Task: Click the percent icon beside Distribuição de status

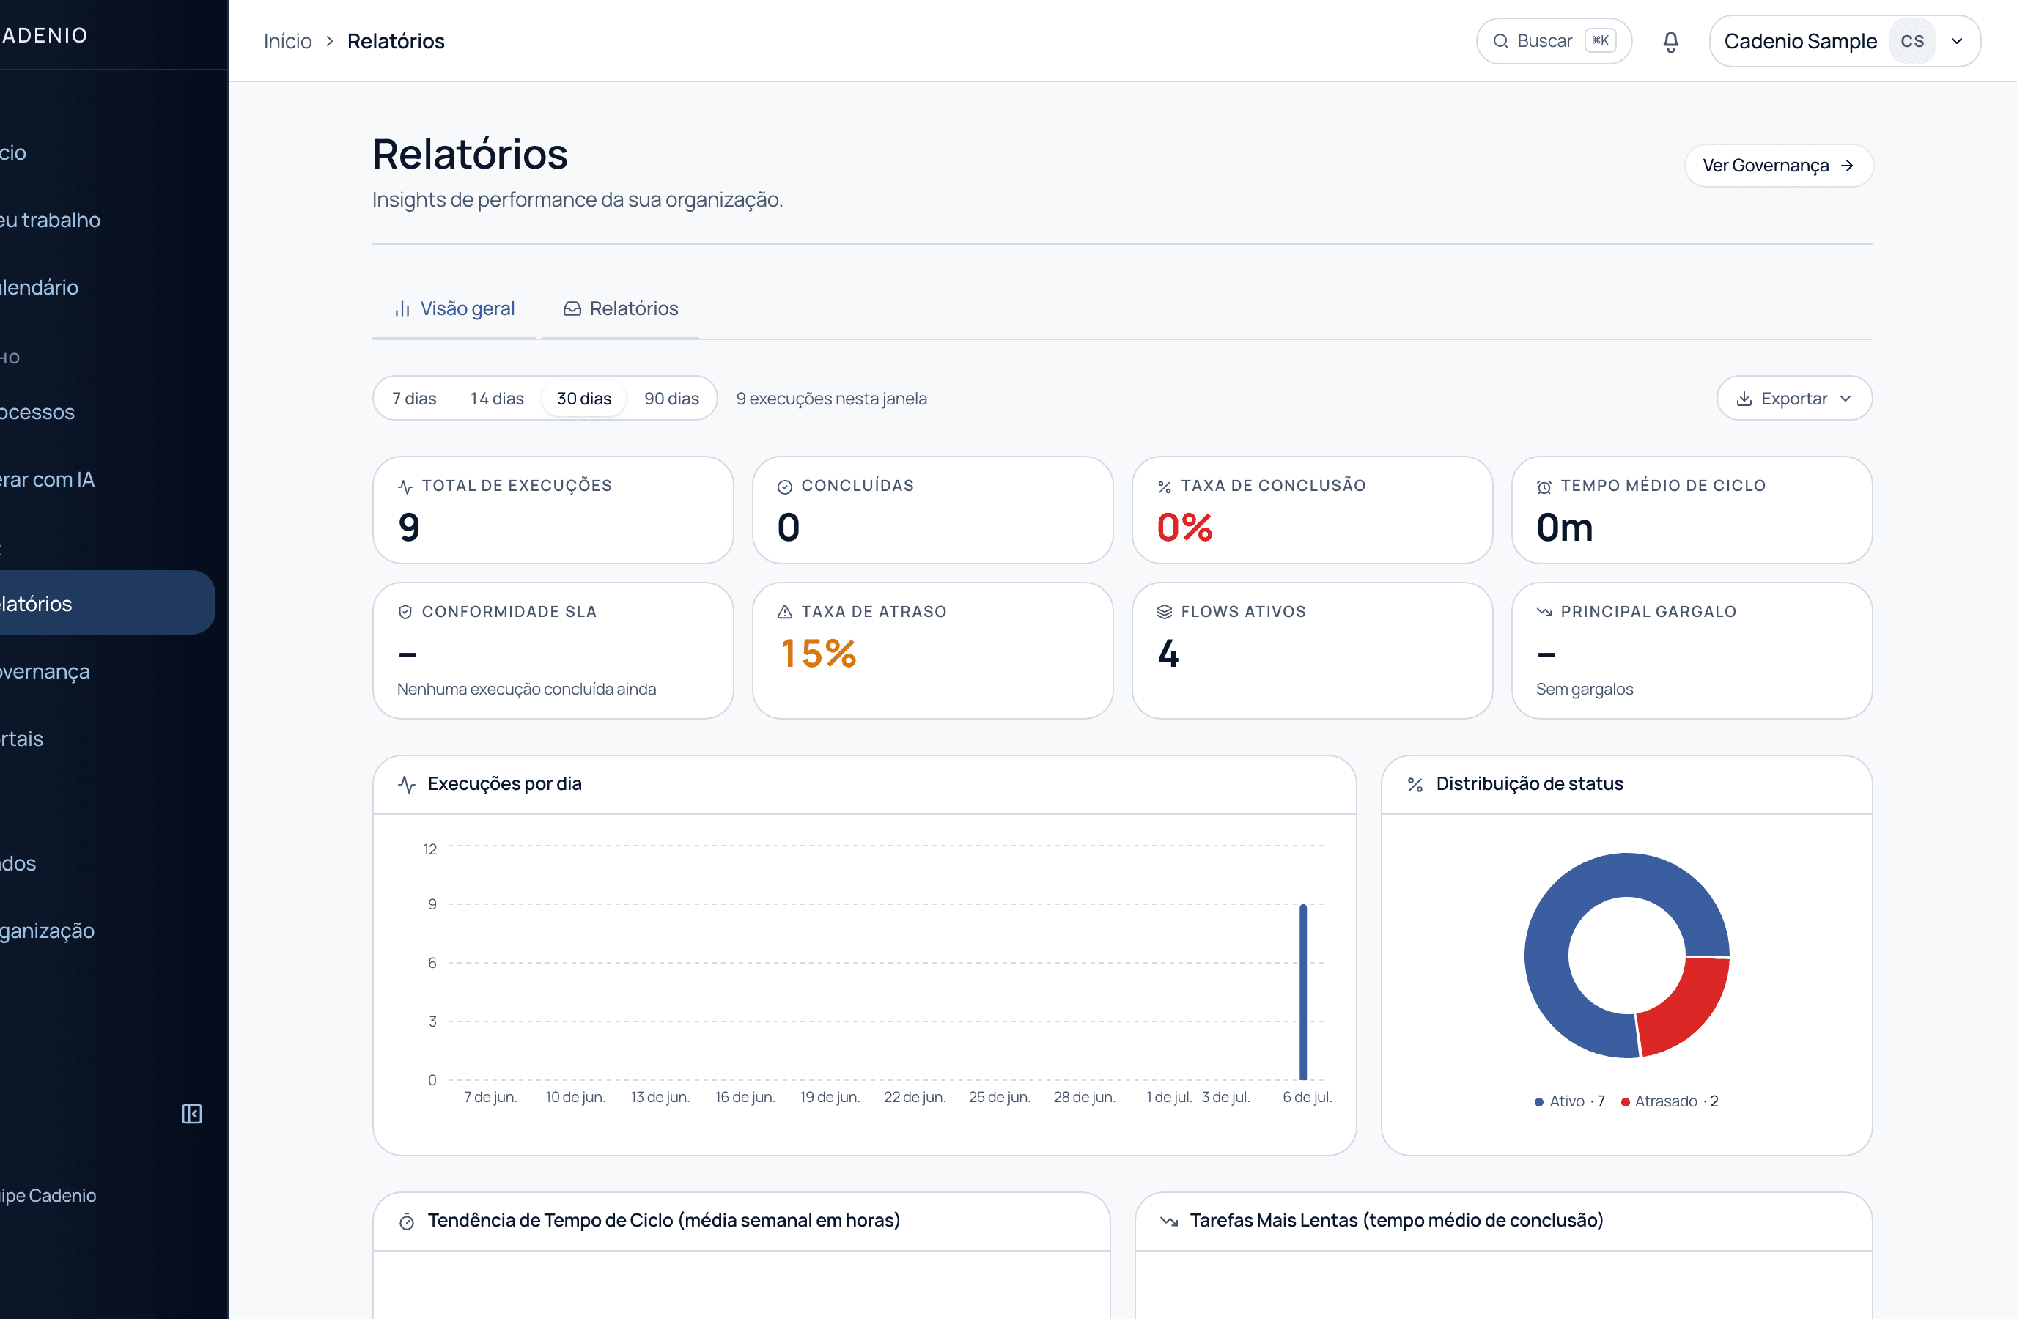Action: click(x=1415, y=785)
